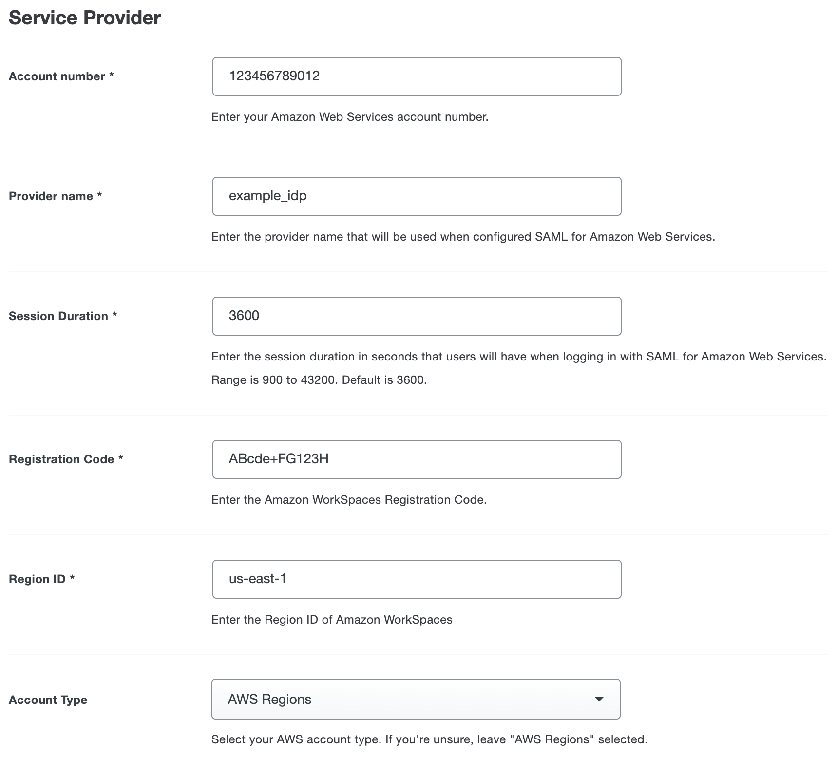Image resolution: width=837 pixels, height=758 pixels.
Task: Click the Session Duration input showing 3600
Action: click(x=417, y=316)
